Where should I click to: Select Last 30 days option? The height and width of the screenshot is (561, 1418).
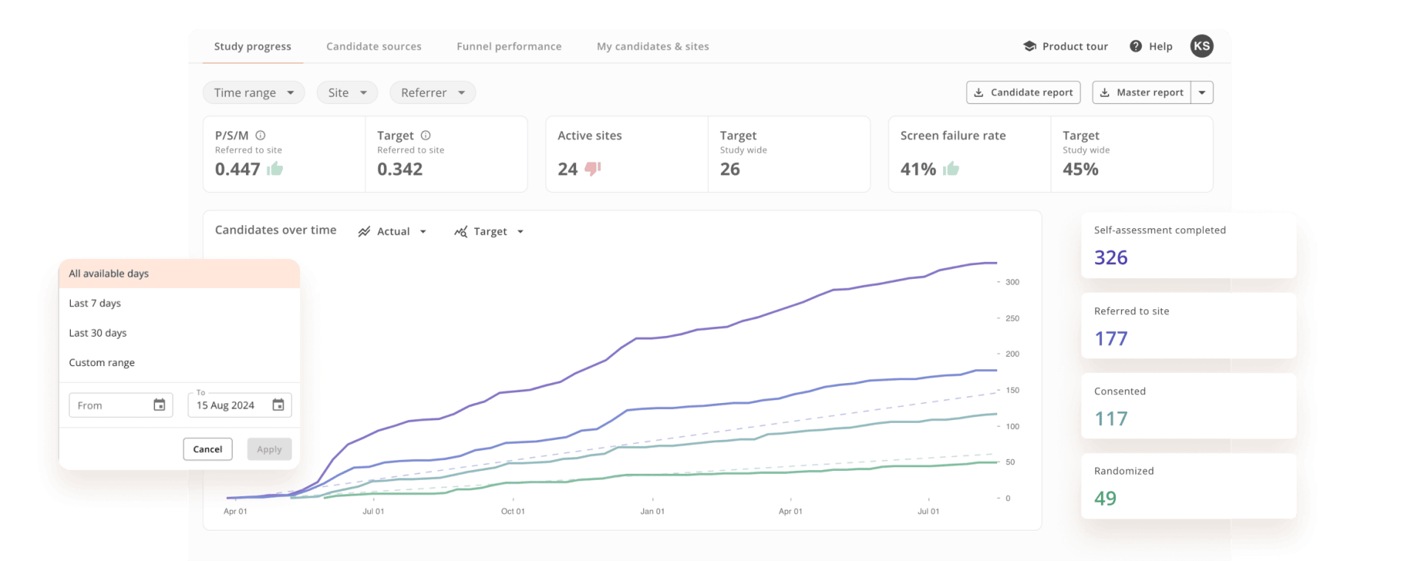click(98, 333)
